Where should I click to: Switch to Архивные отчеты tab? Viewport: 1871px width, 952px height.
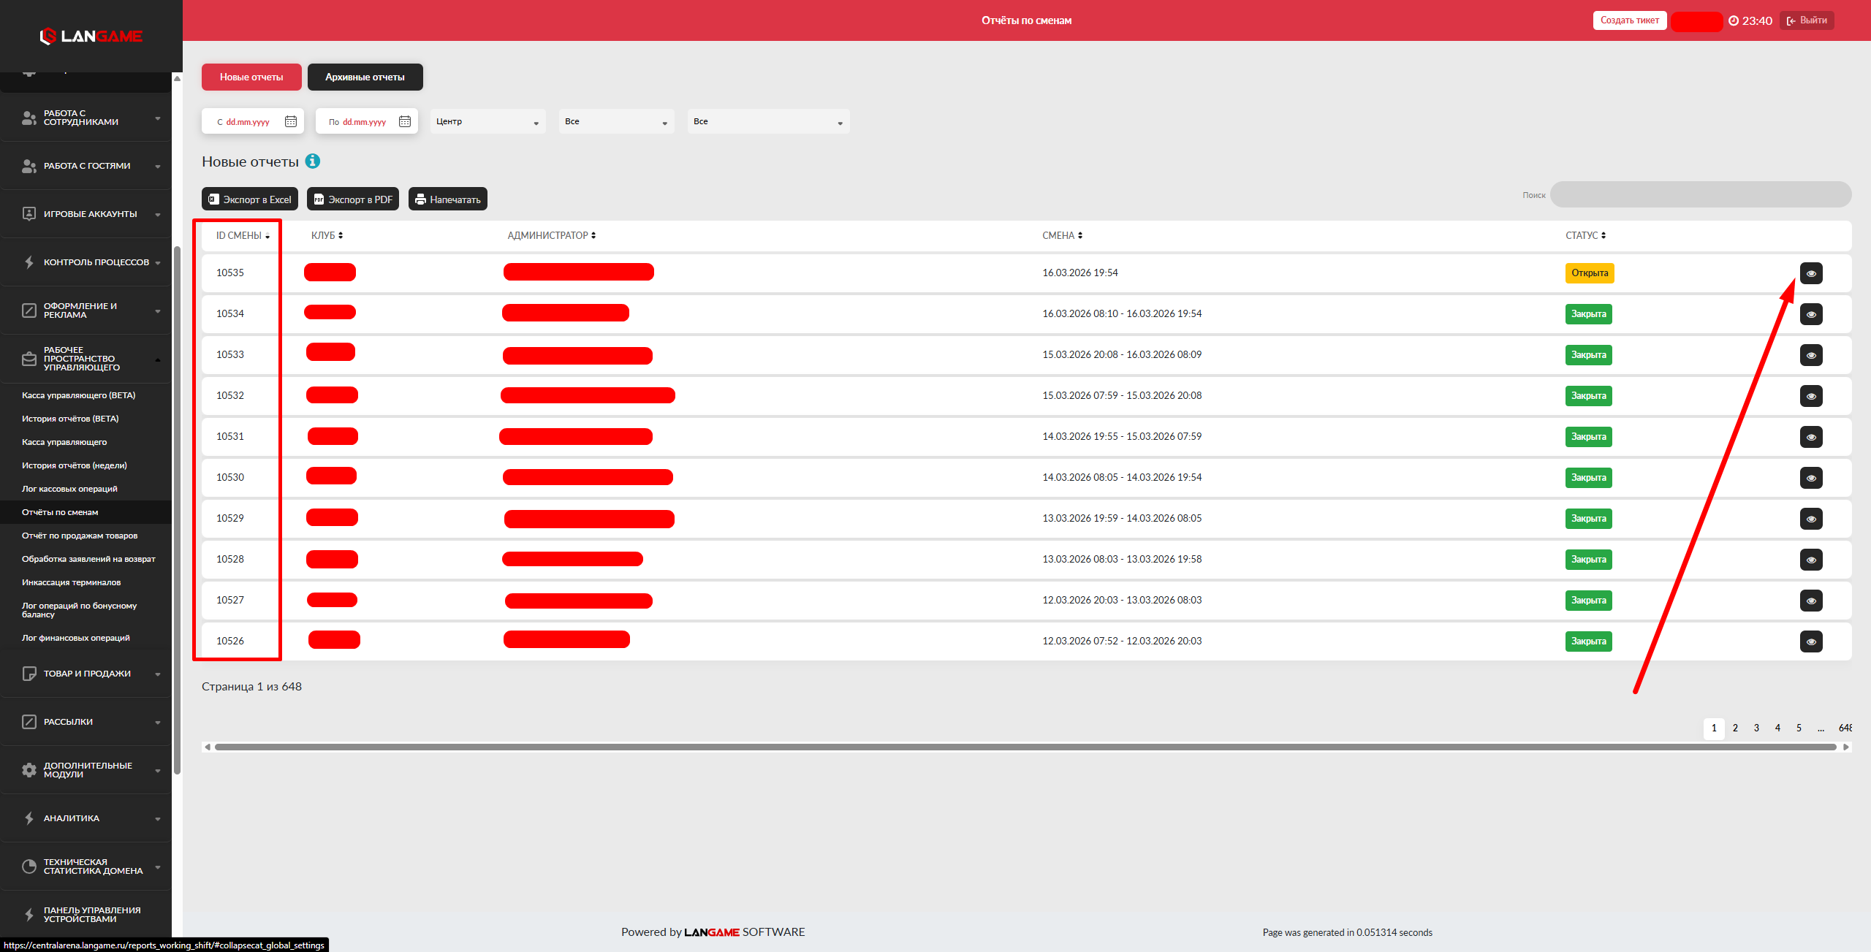tap(365, 77)
